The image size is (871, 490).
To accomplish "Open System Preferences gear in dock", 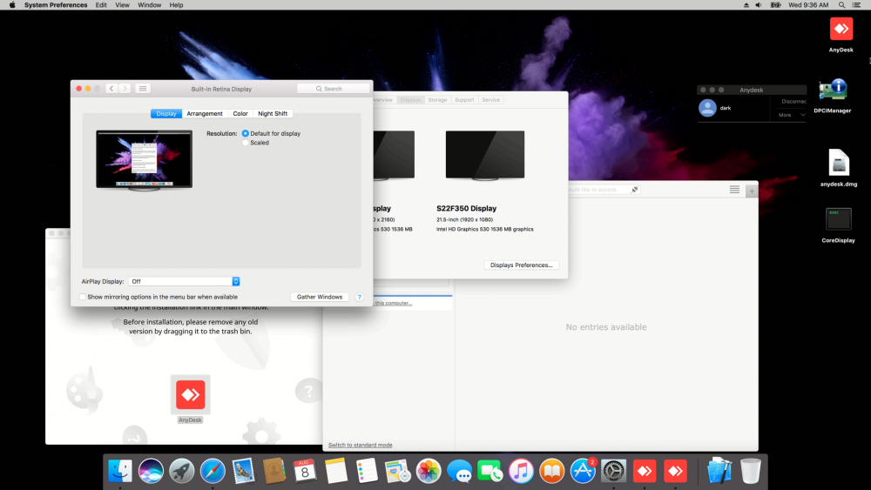I will coord(614,471).
